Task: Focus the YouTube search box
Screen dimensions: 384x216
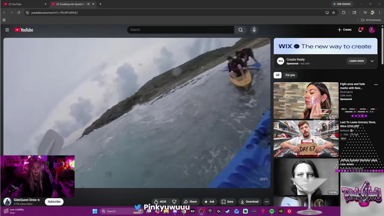Action: coord(181,30)
